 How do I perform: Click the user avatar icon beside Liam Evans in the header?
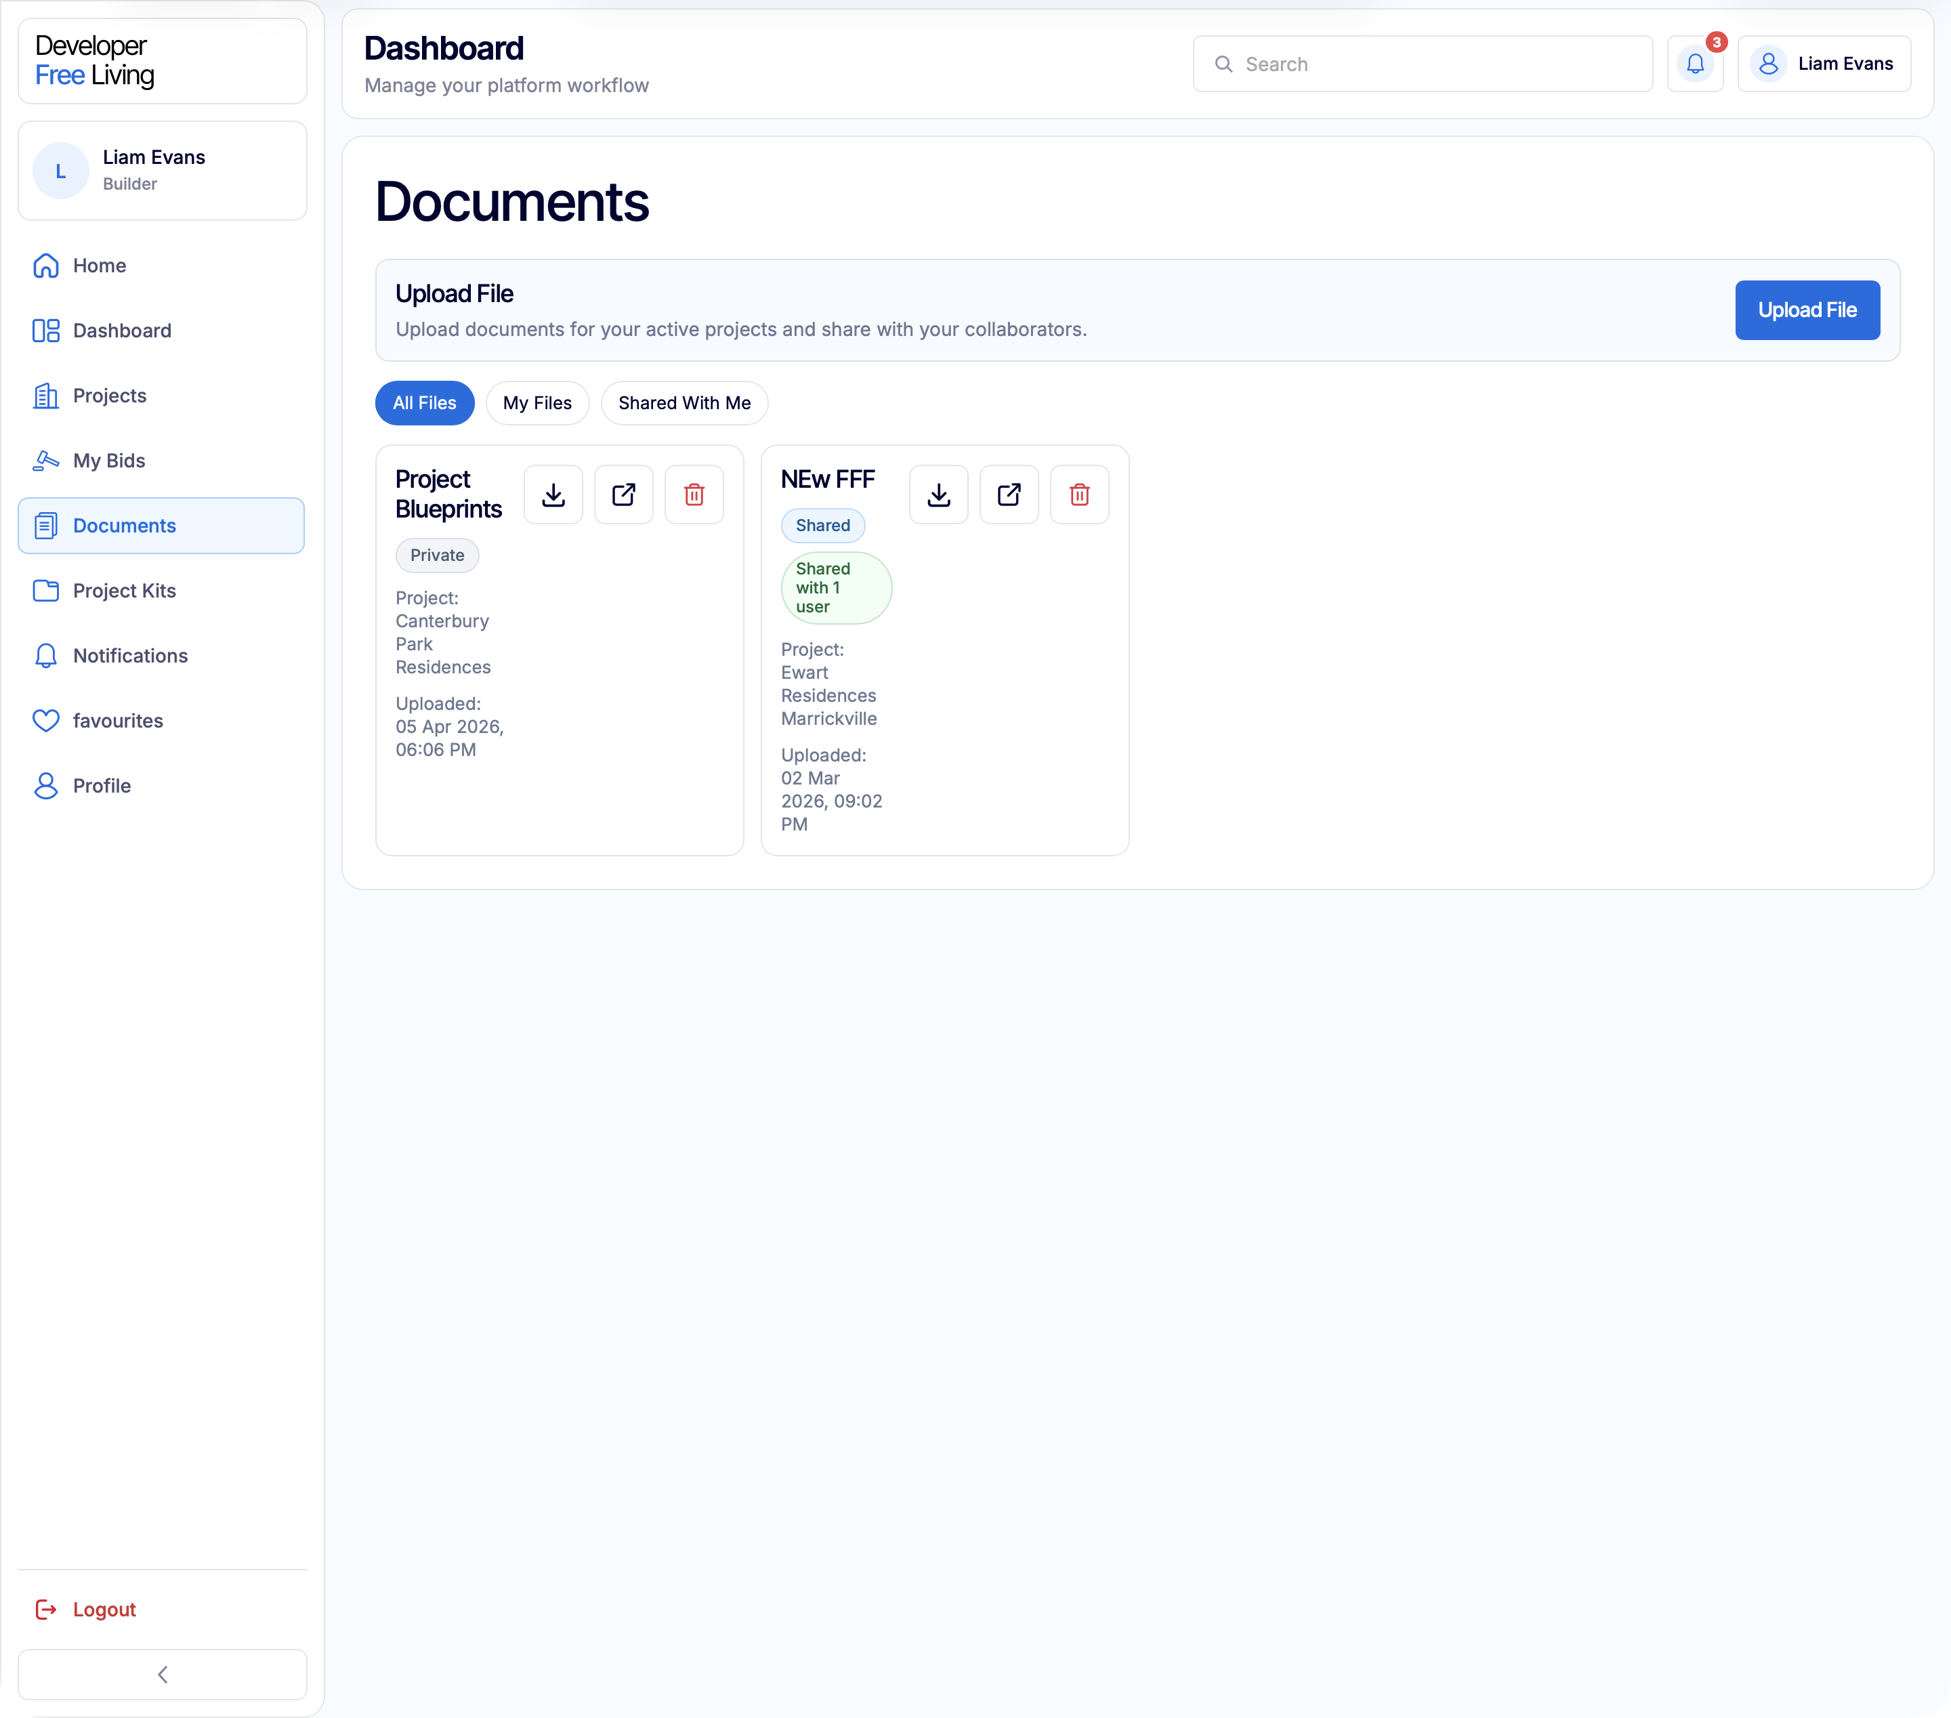pos(1767,64)
